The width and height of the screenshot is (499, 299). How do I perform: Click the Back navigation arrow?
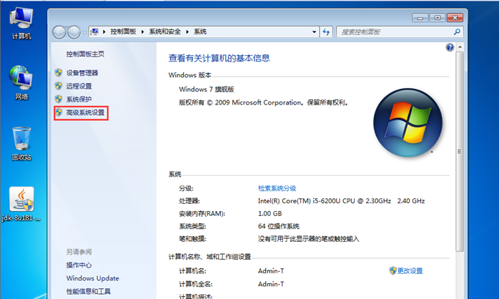point(59,32)
